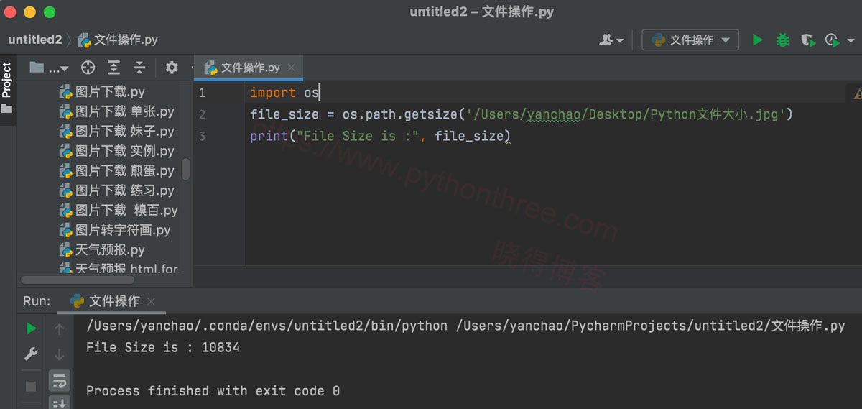Collapse all in the Project panel
The height and width of the screenshot is (409, 862).
[x=139, y=68]
